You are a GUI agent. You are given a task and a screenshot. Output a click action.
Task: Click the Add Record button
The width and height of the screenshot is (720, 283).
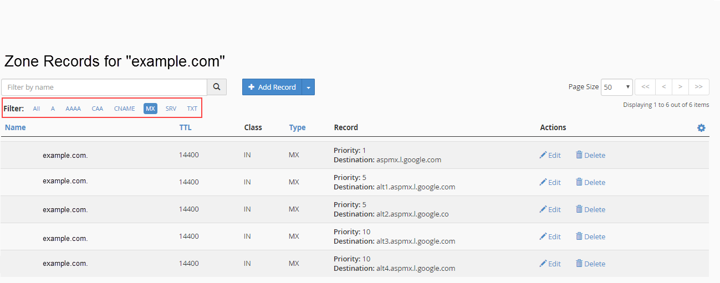(272, 87)
